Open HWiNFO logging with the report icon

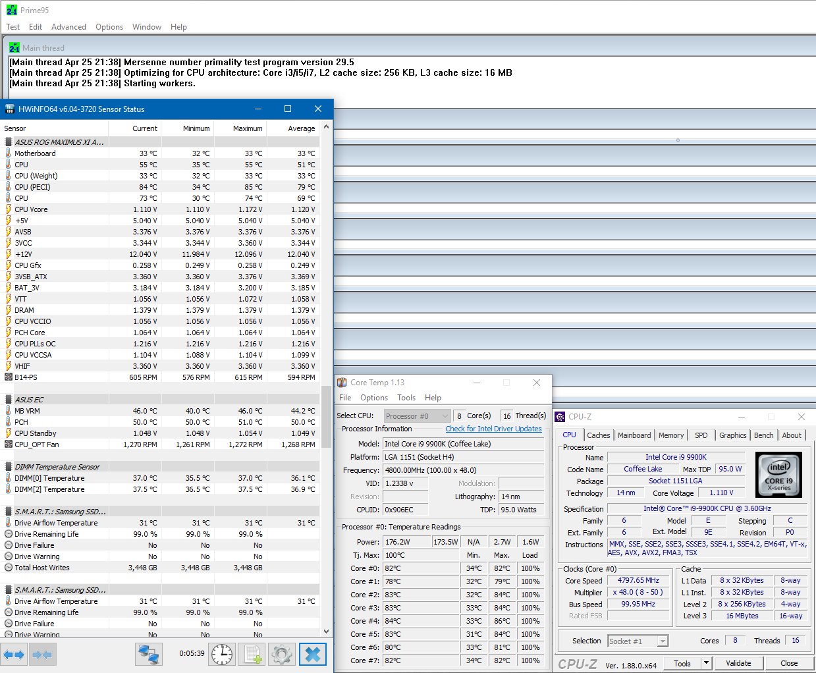tap(252, 655)
